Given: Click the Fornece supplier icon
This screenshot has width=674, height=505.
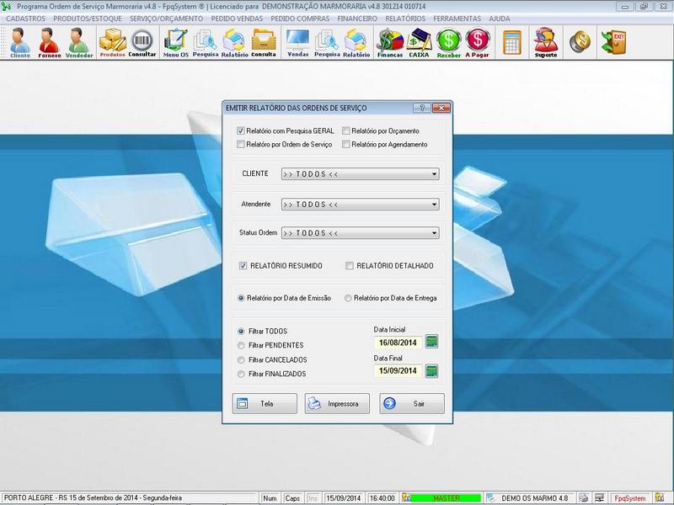Looking at the screenshot, I should [x=50, y=42].
